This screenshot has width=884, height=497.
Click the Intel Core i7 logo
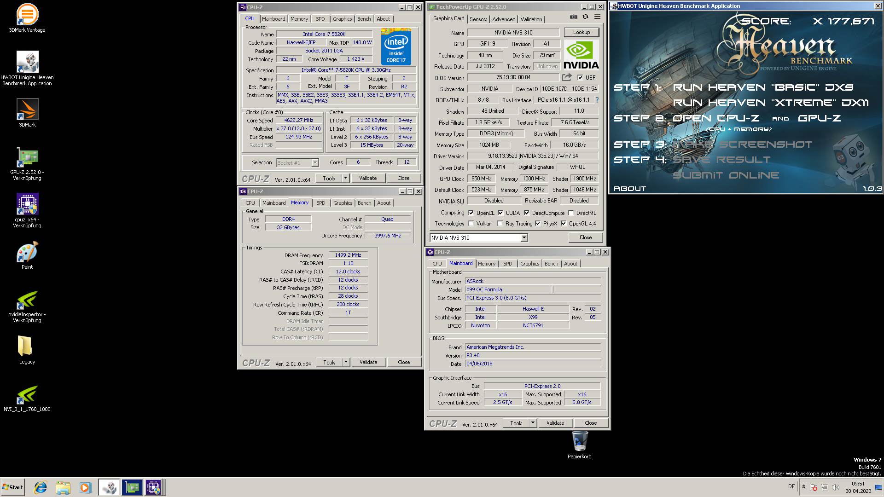[396, 47]
